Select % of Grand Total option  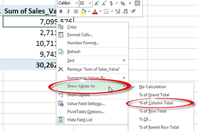(161, 95)
